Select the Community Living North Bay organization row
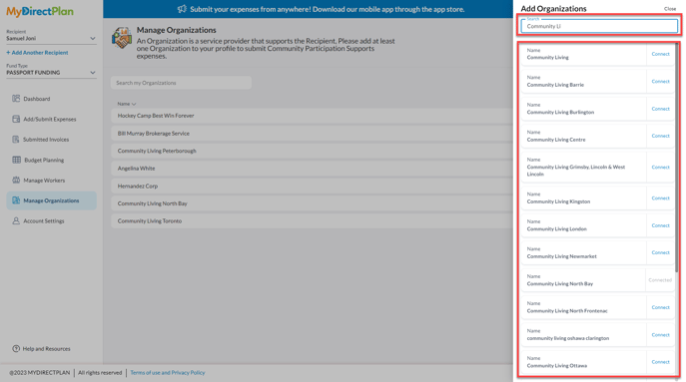The height and width of the screenshot is (382, 686). click(312, 203)
